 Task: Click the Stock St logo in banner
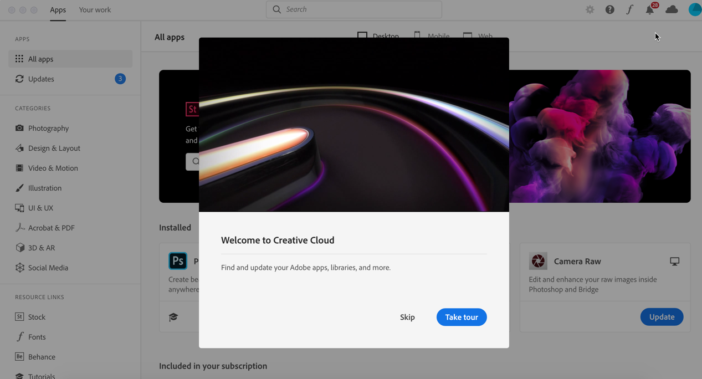point(192,109)
